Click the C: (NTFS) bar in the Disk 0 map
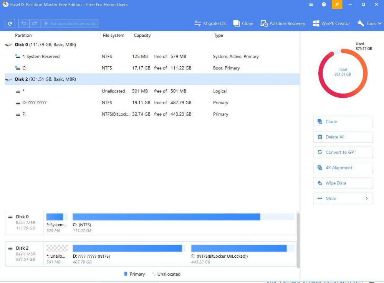The width and height of the screenshot is (384, 283). click(183, 217)
